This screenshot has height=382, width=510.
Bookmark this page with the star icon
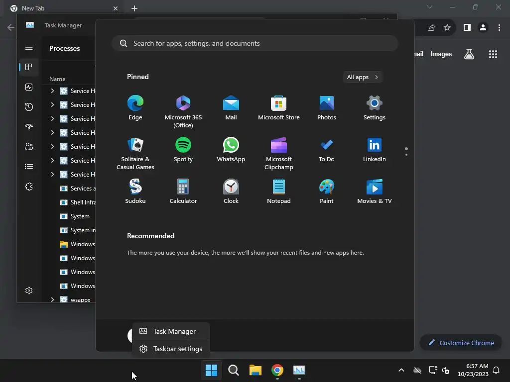(447, 28)
